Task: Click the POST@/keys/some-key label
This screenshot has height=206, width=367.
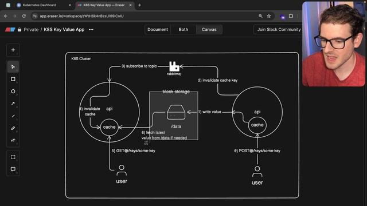Action: click(257, 151)
